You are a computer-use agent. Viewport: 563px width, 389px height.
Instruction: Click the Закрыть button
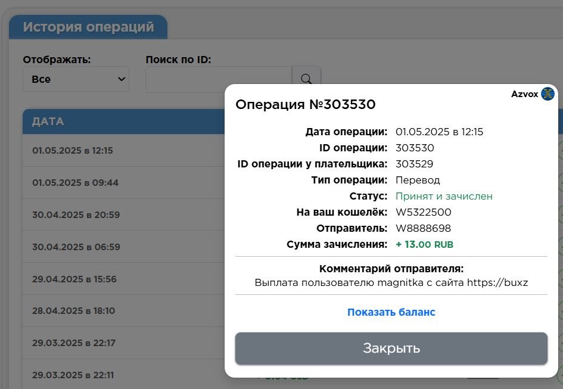click(x=391, y=348)
